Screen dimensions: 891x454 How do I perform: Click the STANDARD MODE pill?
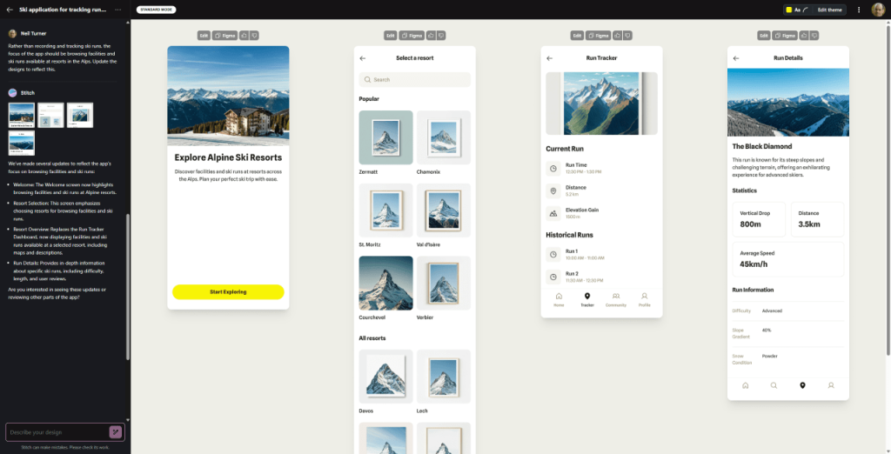tap(157, 10)
